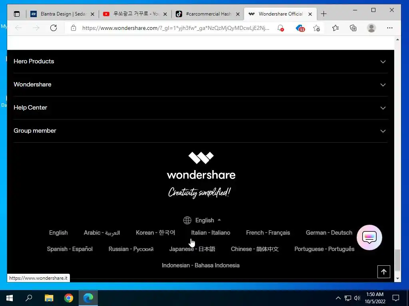
Task: Click the chat support bubble icon
Action: click(x=369, y=237)
